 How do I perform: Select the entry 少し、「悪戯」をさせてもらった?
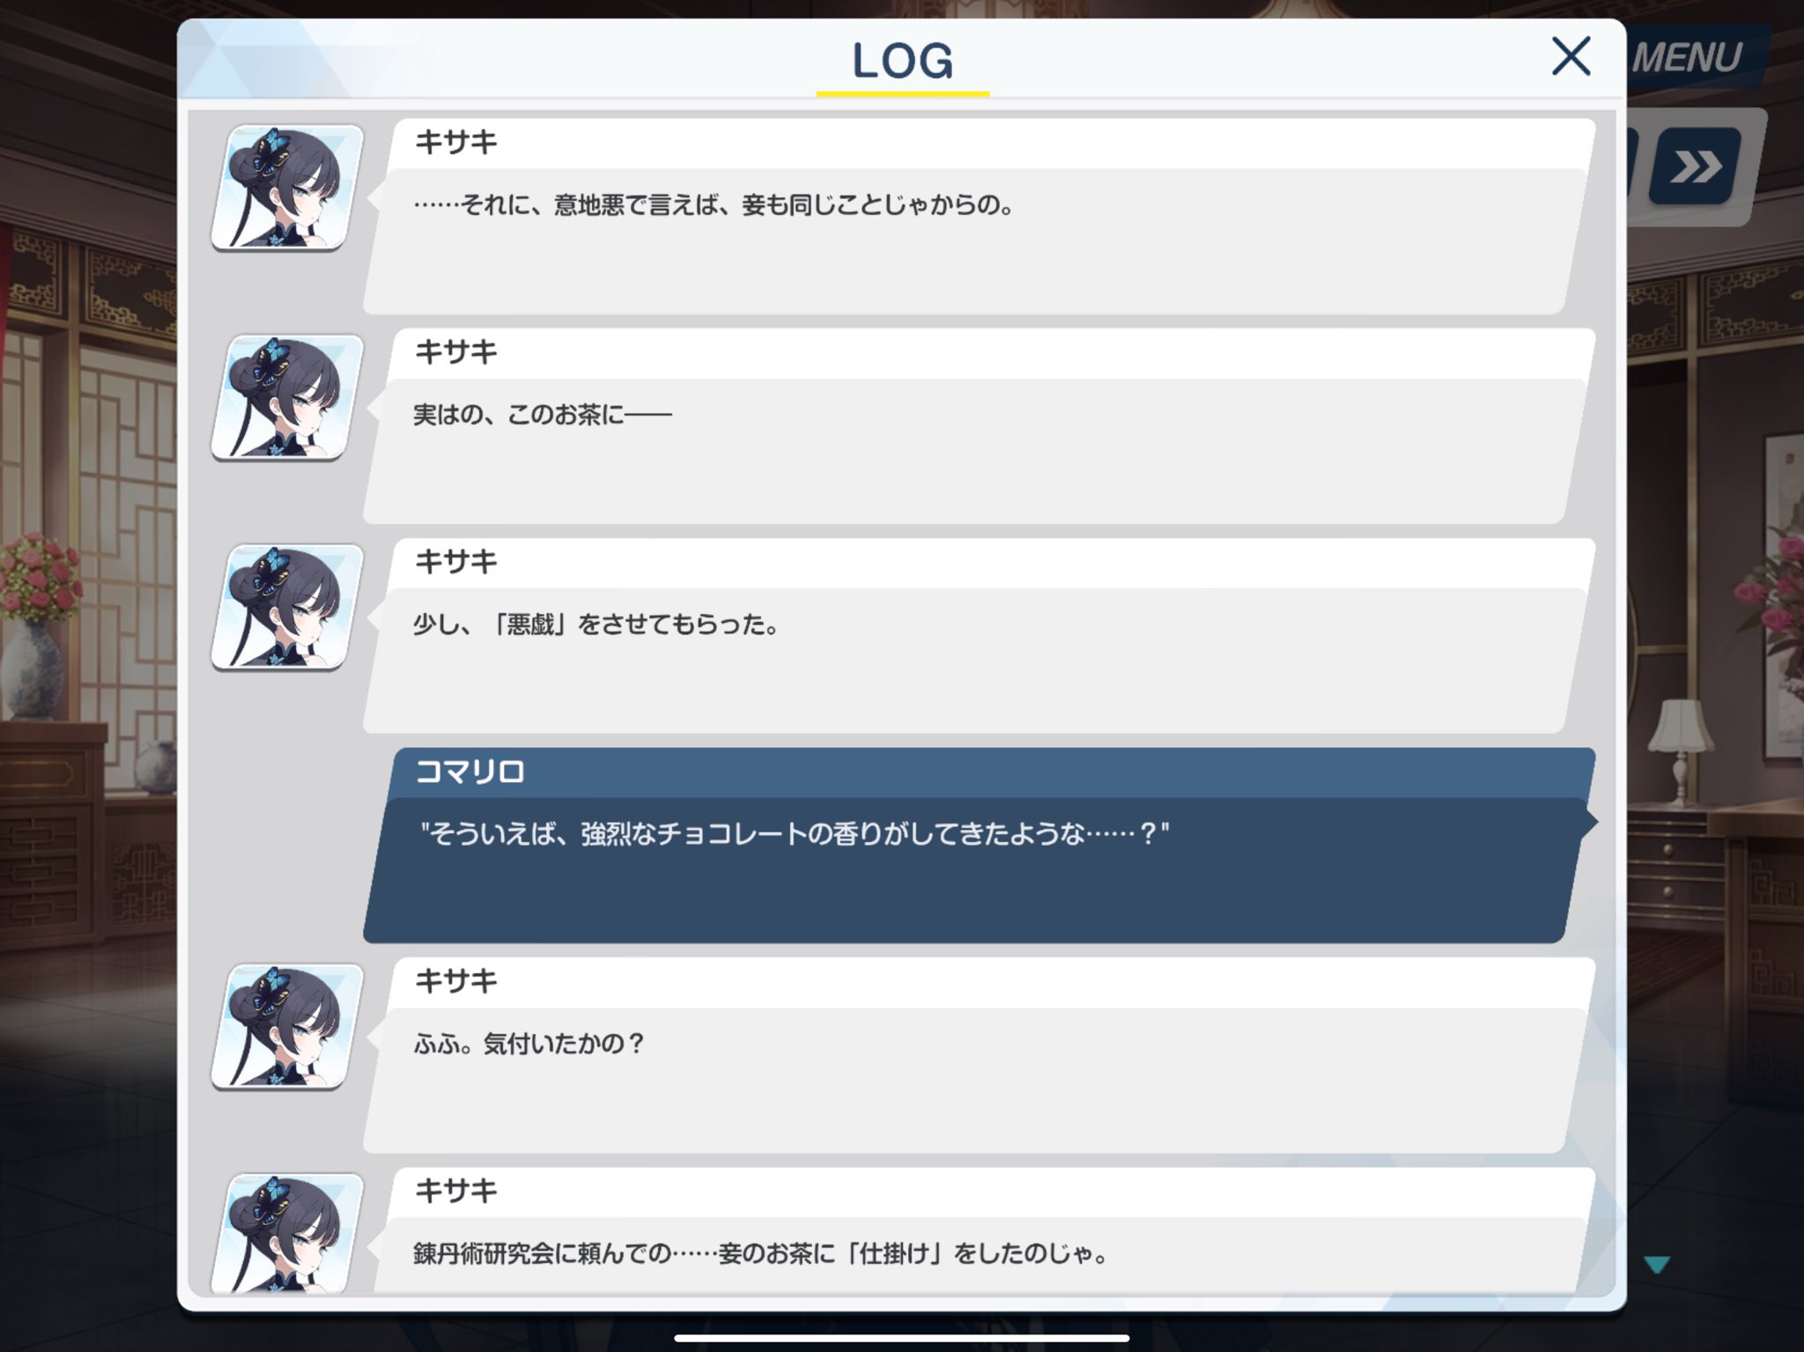click(x=978, y=636)
